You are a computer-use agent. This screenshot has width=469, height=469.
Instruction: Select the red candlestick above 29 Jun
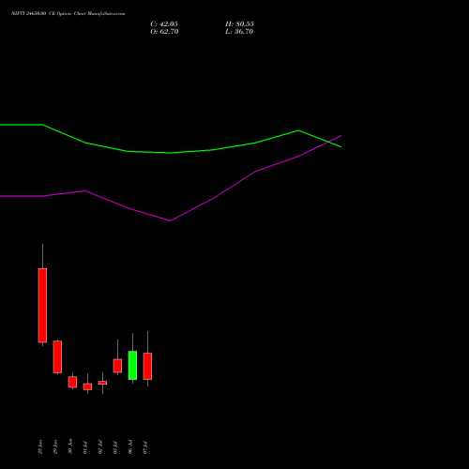(57, 356)
